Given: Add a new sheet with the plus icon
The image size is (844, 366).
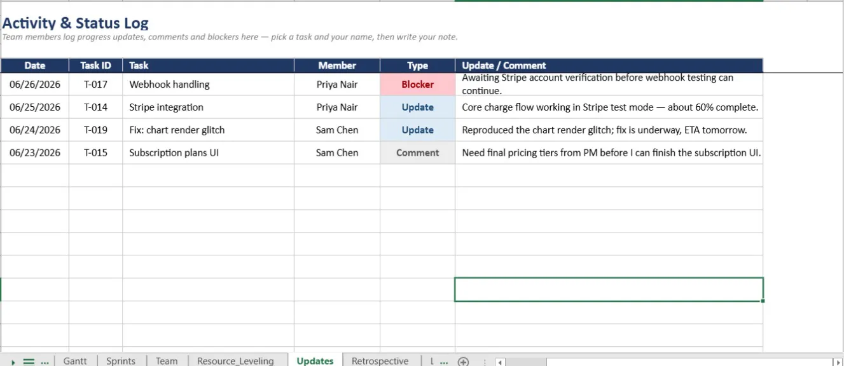Looking at the screenshot, I should [x=464, y=362].
